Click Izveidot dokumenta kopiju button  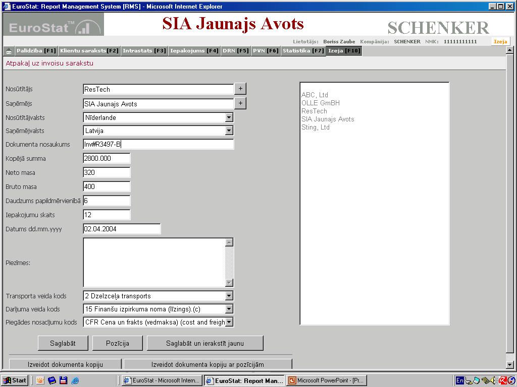65,364
